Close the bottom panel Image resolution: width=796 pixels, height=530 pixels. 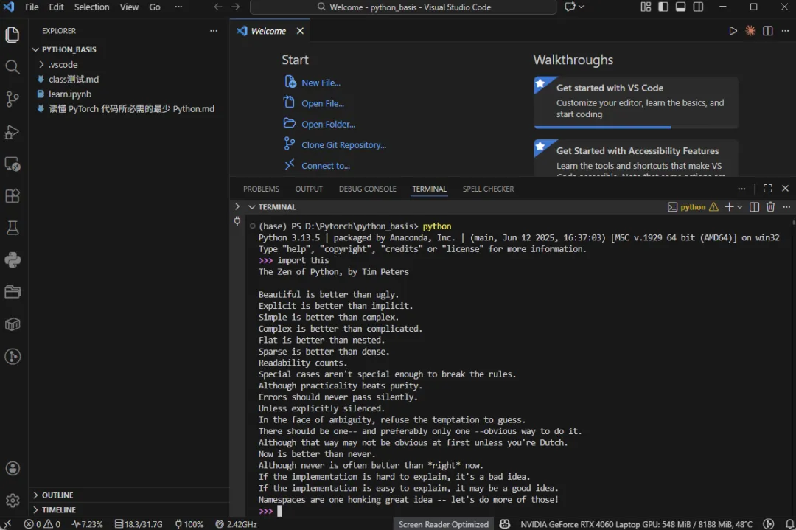tap(786, 189)
